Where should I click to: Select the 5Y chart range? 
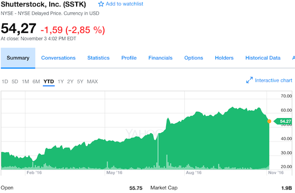coord(80,81)
